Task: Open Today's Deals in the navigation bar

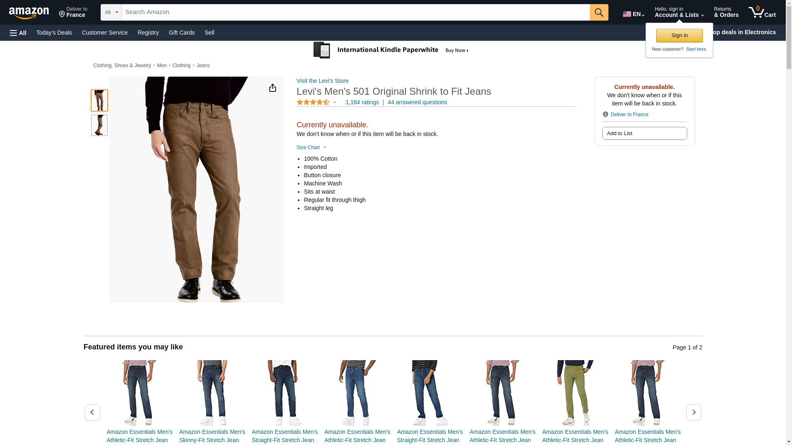Action: (54, 33)
